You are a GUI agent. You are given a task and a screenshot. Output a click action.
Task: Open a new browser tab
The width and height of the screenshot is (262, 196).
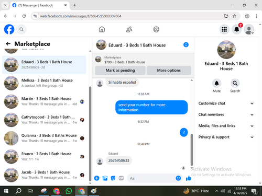[x=74, y=5]
